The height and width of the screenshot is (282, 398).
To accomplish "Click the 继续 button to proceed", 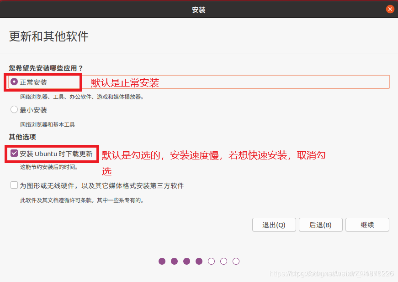I will point(367,225).
